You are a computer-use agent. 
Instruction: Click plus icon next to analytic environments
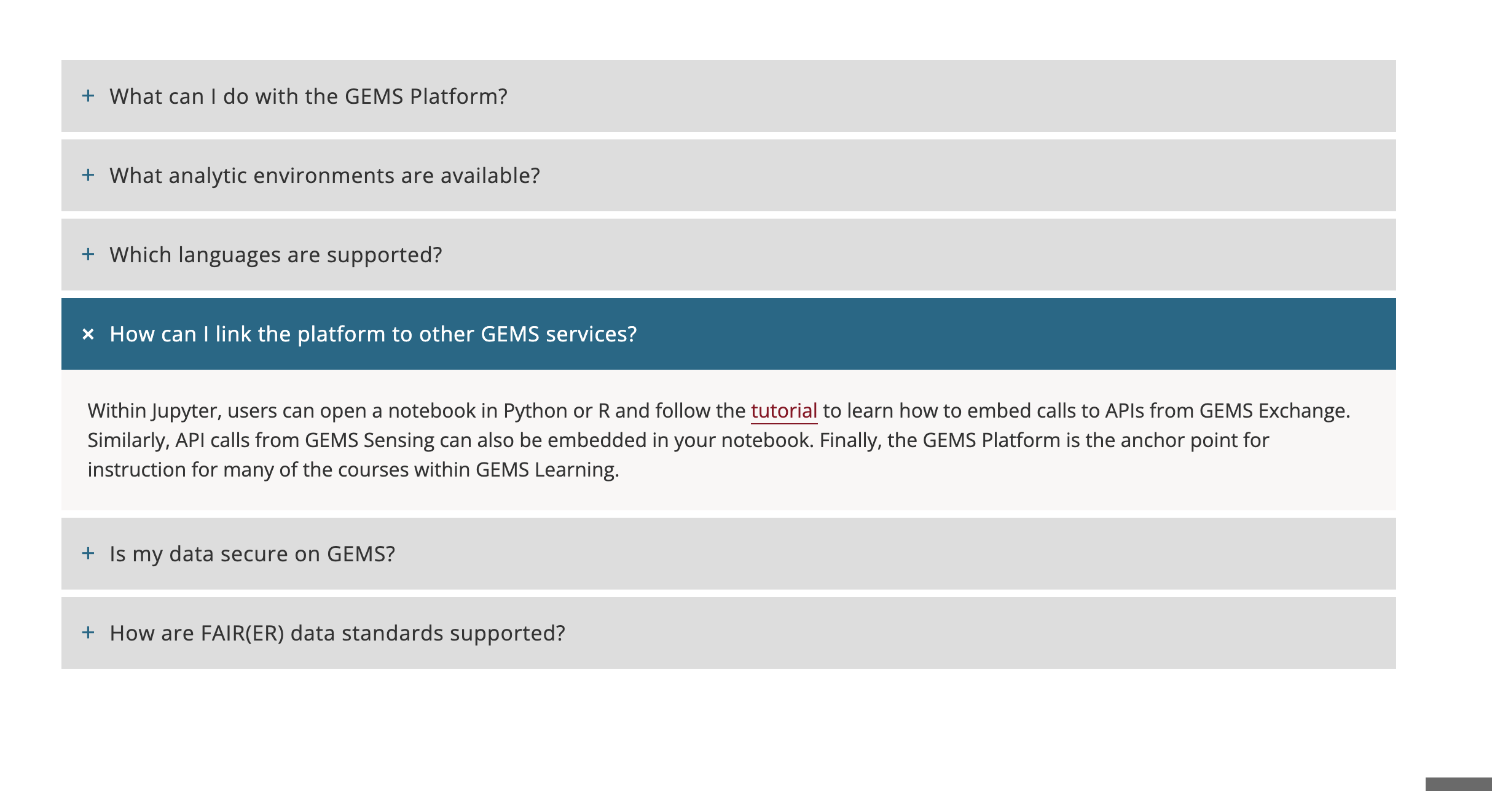[88, 175]
